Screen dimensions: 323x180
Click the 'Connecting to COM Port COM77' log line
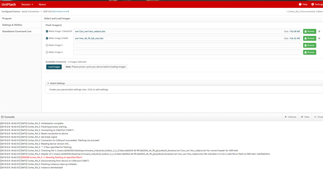click(x=38, y=130)
